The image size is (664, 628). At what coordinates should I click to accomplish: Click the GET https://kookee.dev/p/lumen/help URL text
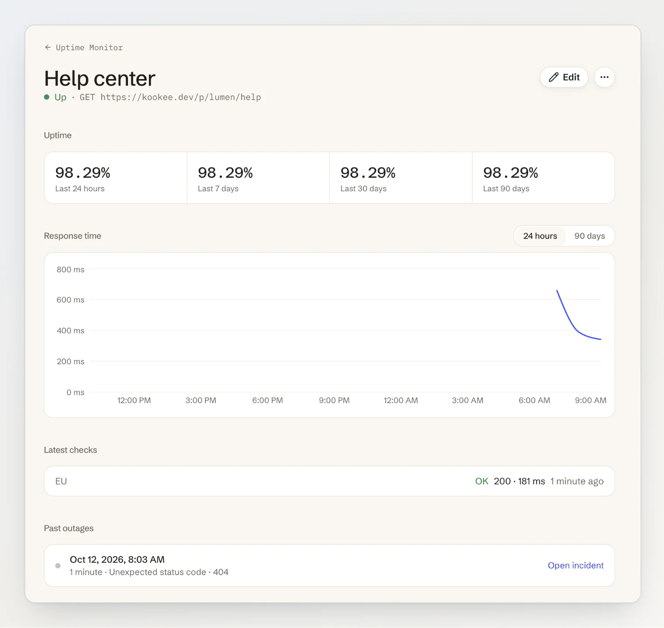pyautogui.click(x=170, y=97)
